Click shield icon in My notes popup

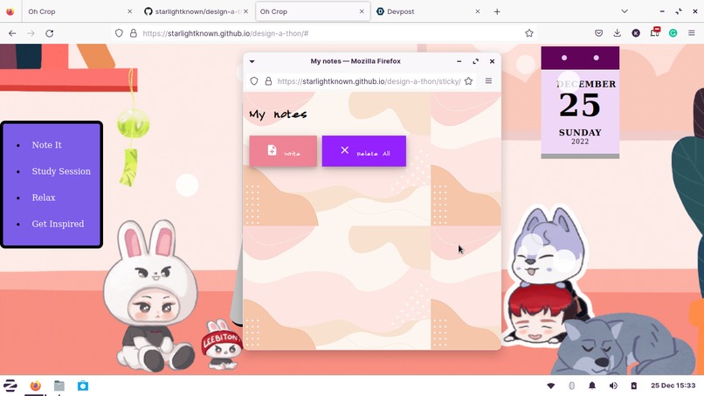coord(254,81)
